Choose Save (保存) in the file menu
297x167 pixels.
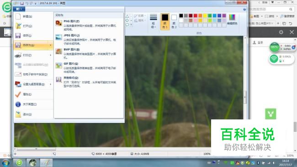click(x=33, y=36)
